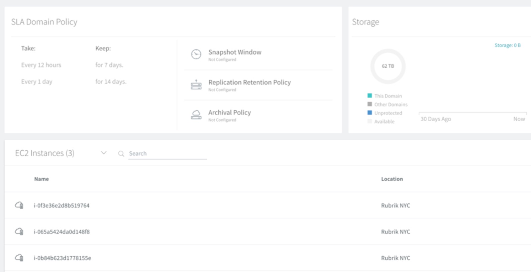
Task: Click the This Domain teal legend swatch
Action: tap(369, 96)
